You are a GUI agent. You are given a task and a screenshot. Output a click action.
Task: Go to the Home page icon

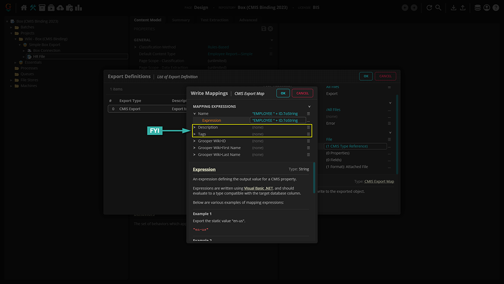24,8
